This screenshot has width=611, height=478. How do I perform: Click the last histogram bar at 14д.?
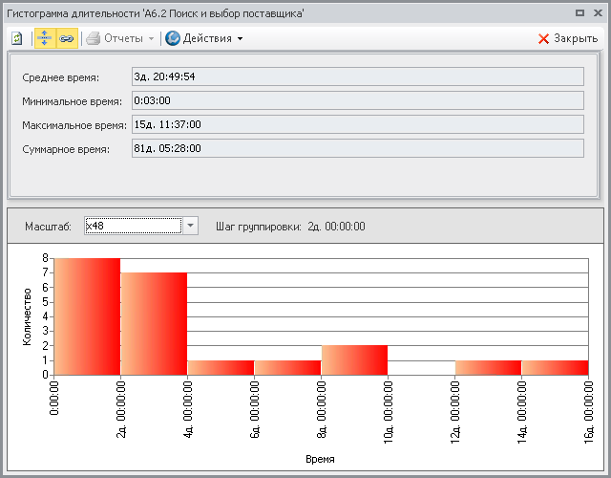pos(555,367)
